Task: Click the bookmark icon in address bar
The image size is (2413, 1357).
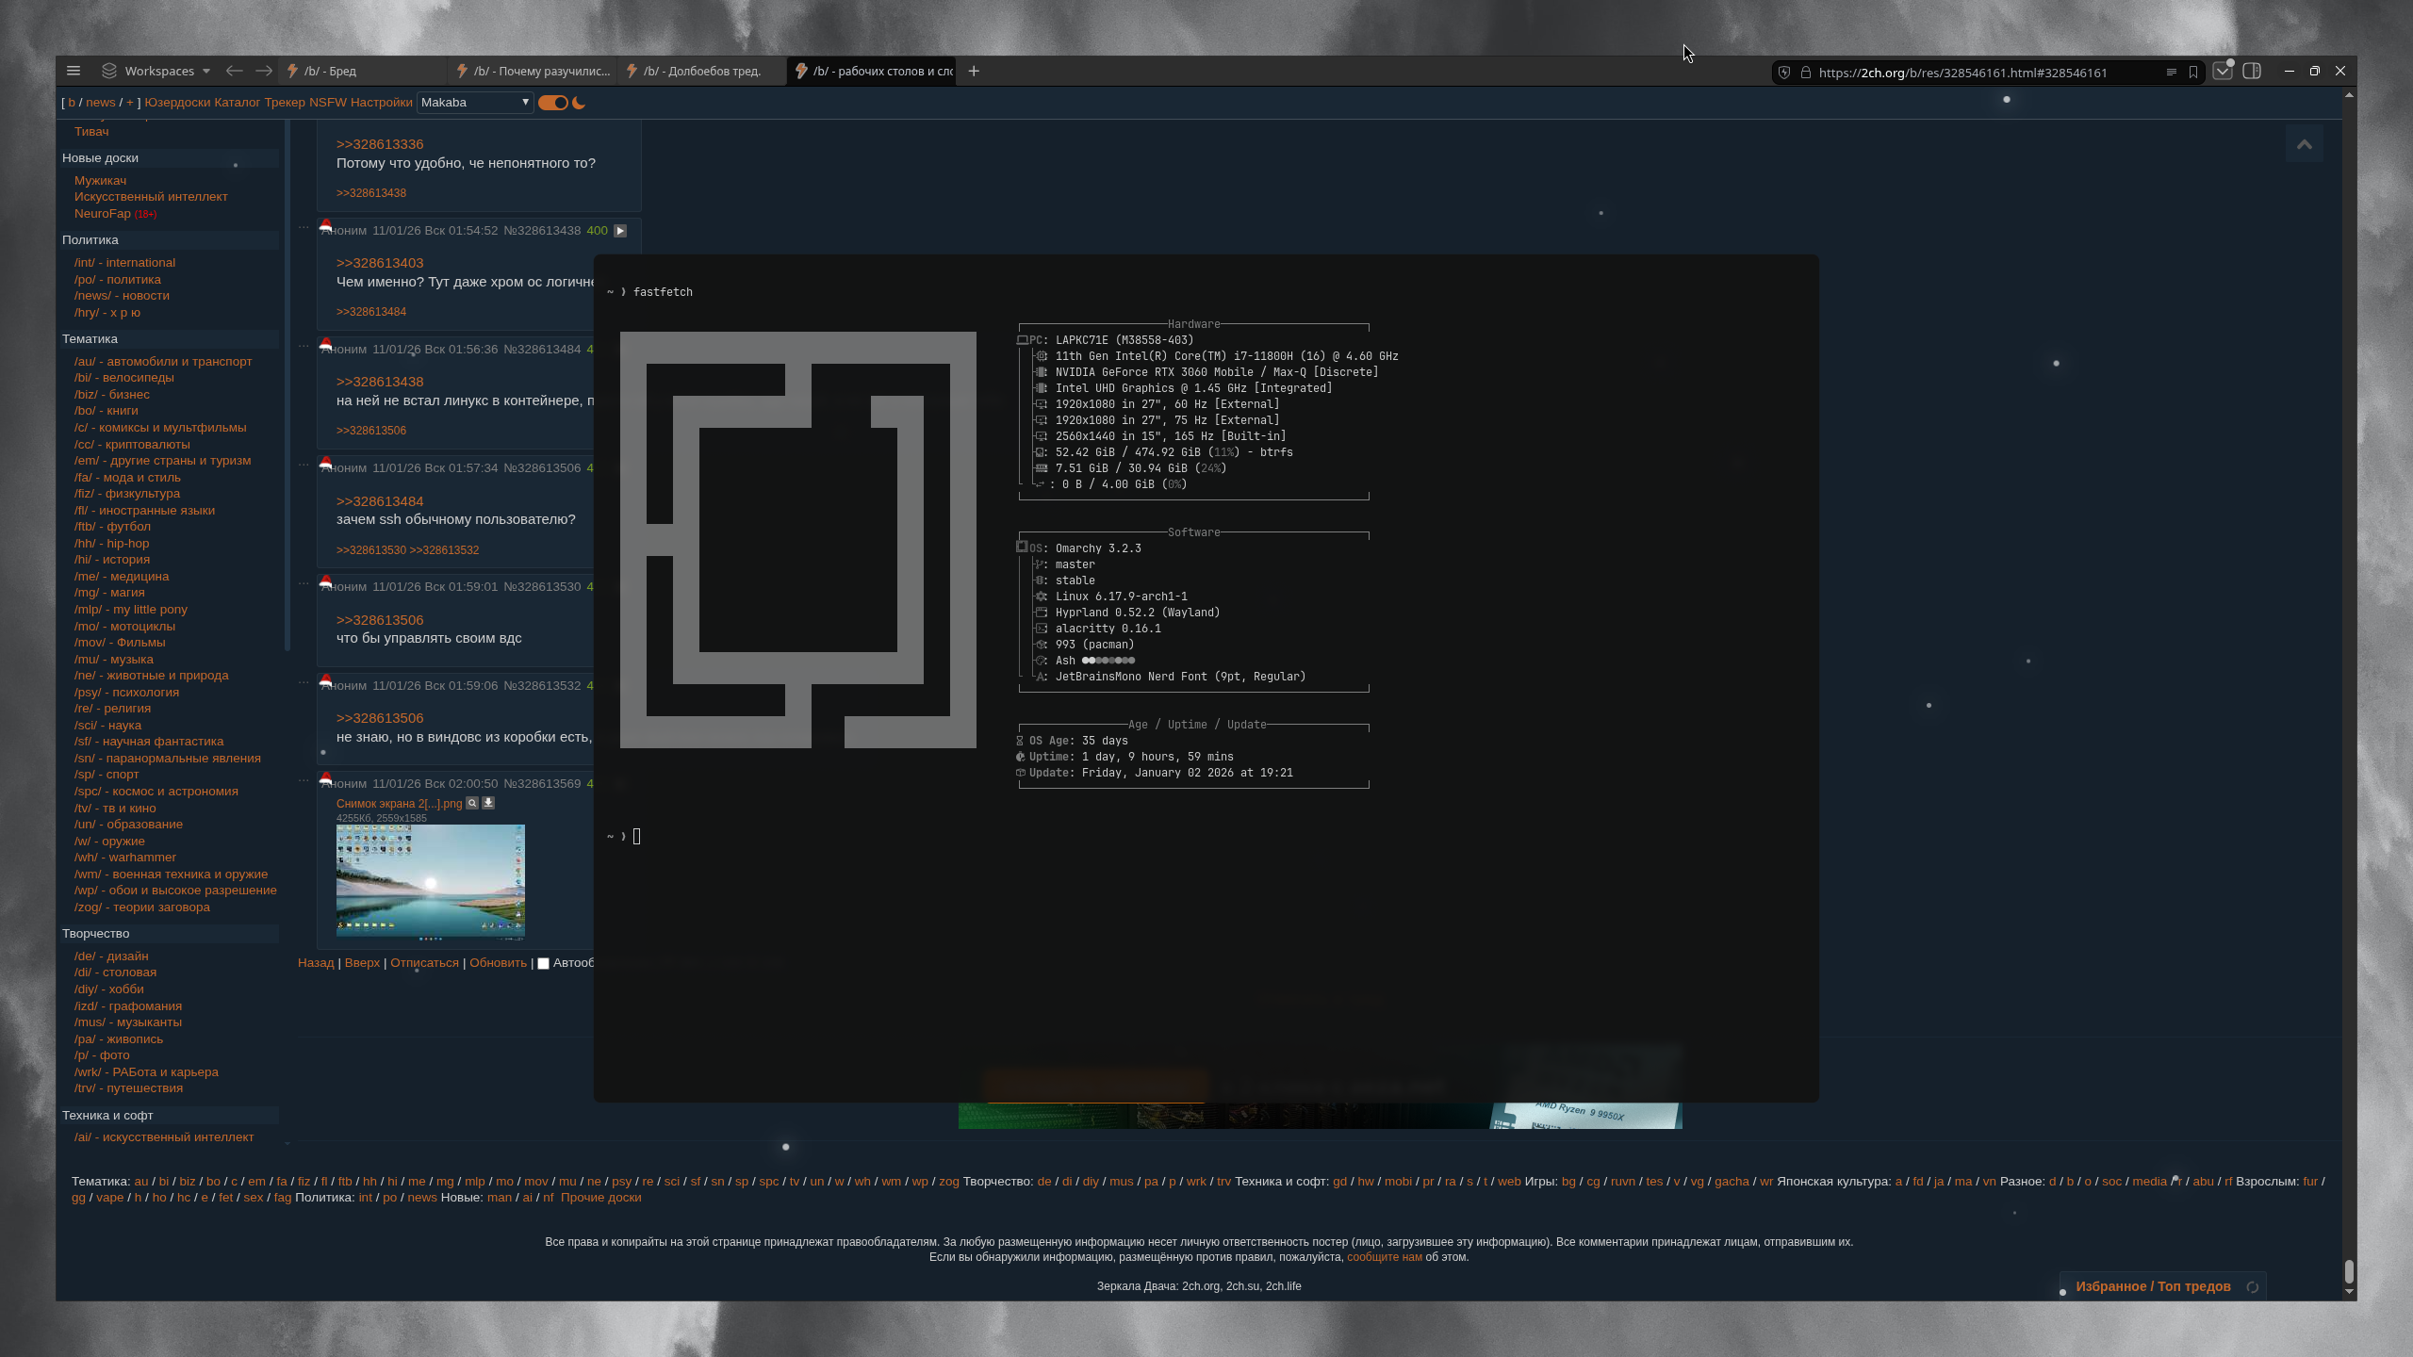Action: tap(2193, 73)
